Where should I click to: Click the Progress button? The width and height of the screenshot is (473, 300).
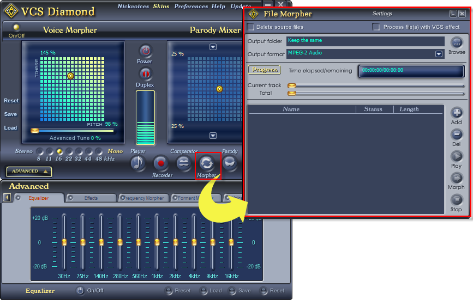[264, 70]
